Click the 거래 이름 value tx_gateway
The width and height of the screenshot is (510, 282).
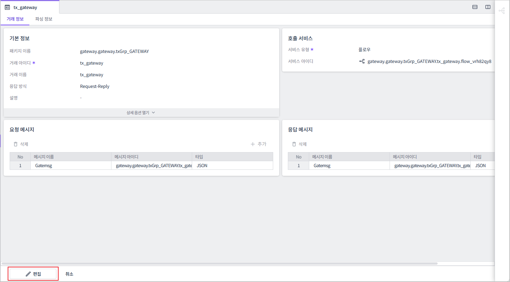pos(92,75)
